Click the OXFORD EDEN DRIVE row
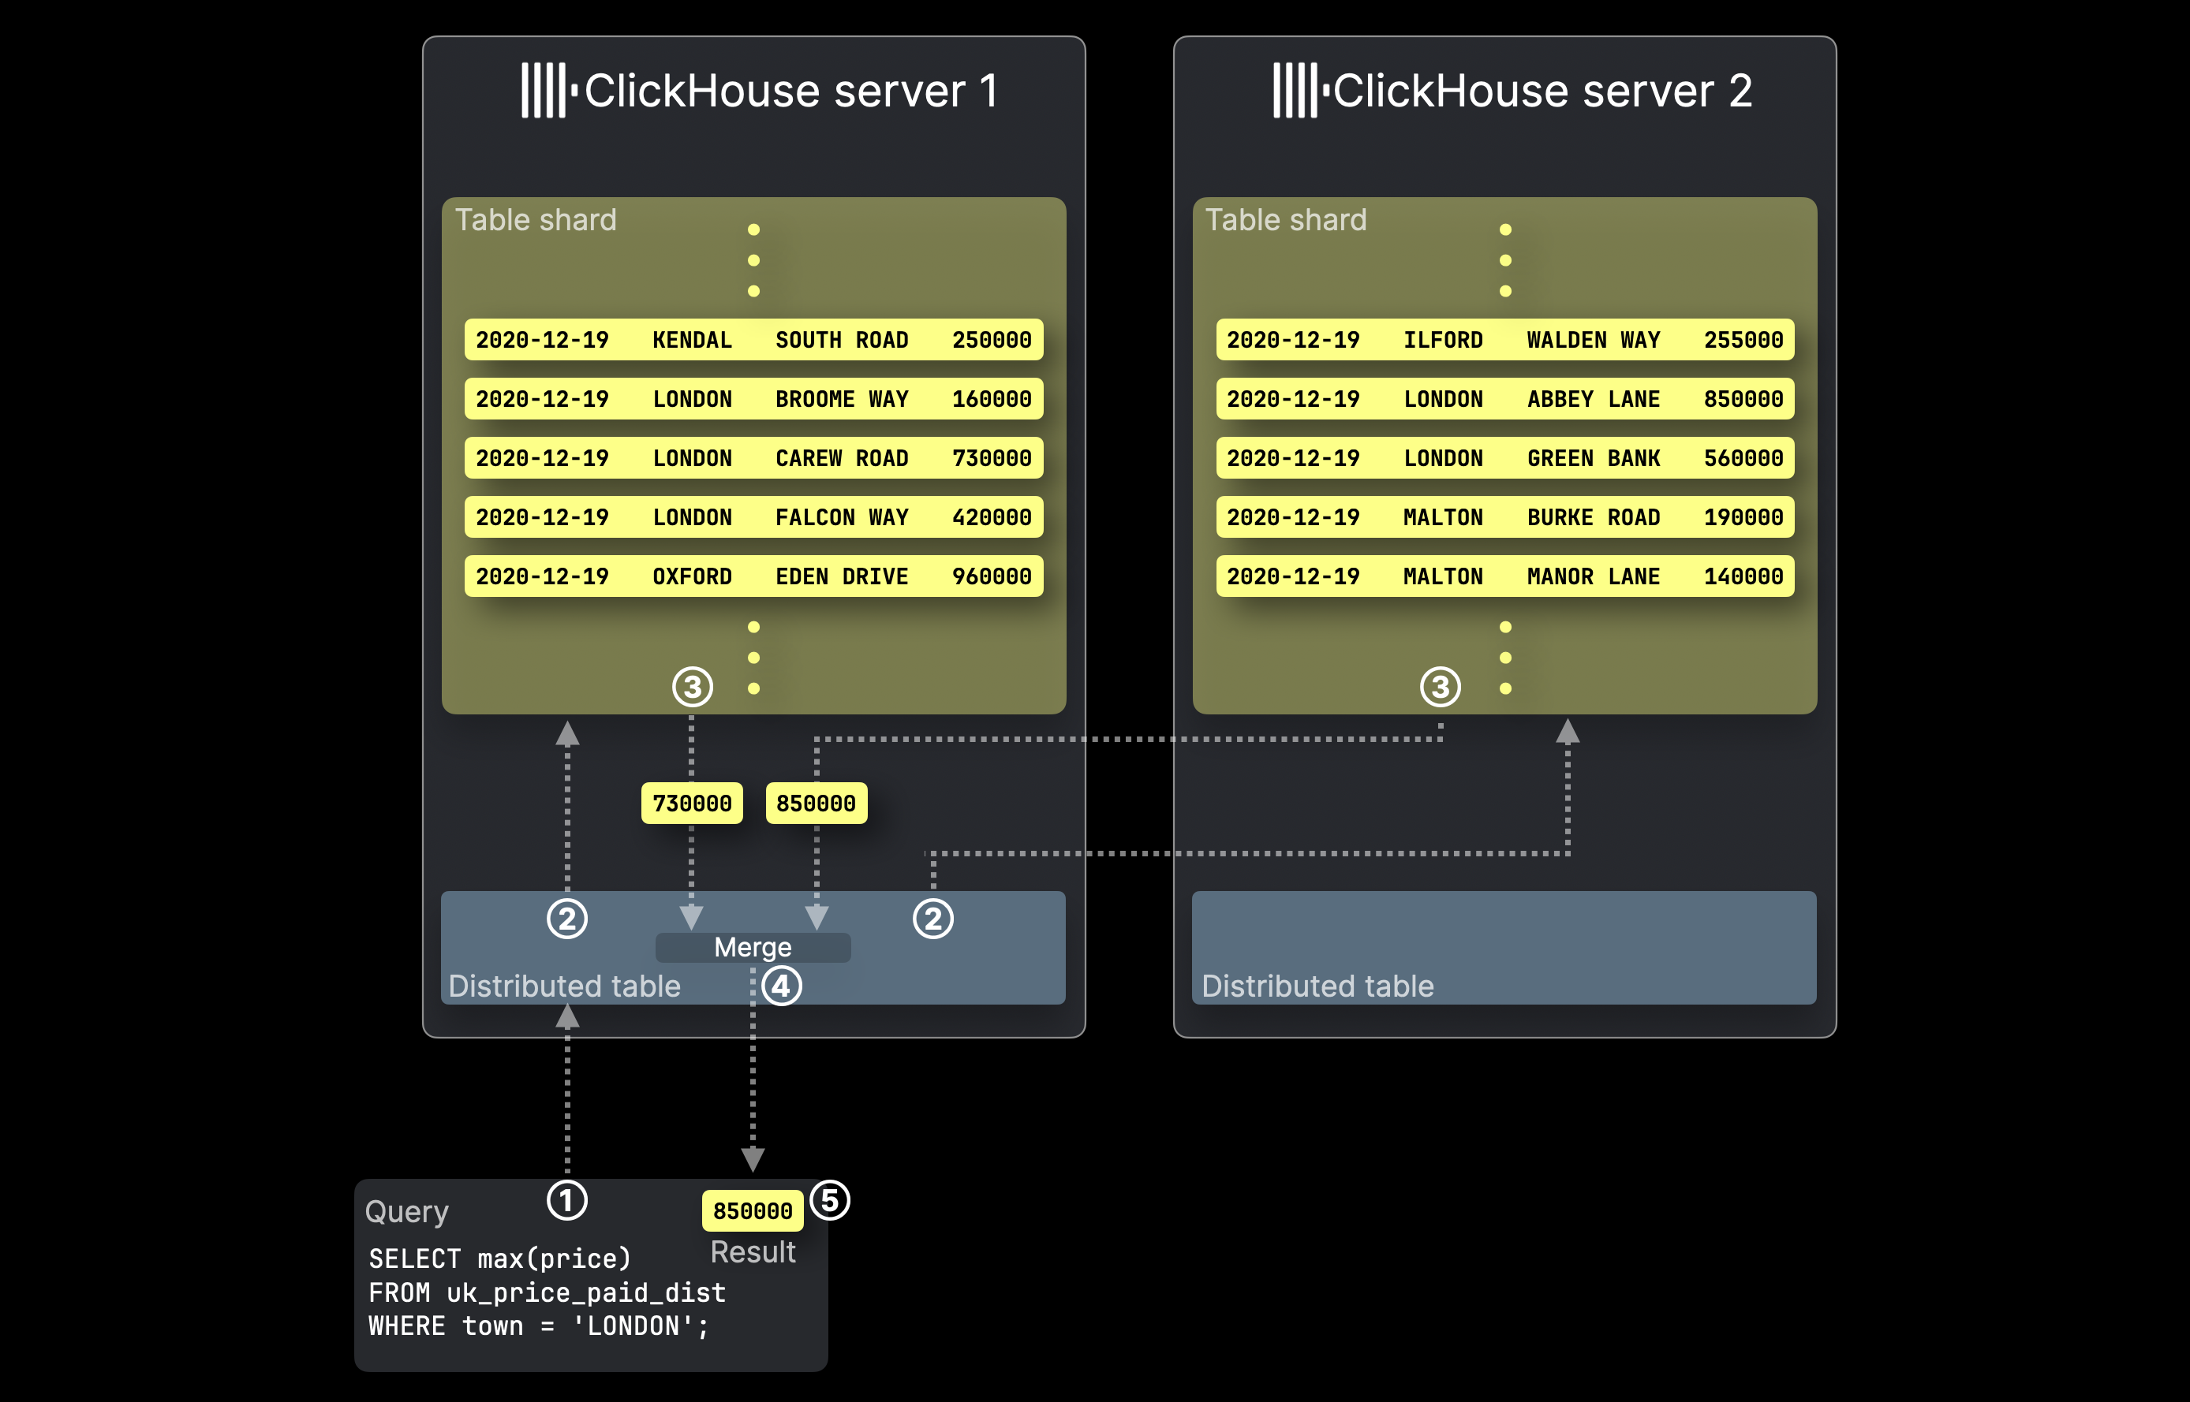 click(753, 576)
